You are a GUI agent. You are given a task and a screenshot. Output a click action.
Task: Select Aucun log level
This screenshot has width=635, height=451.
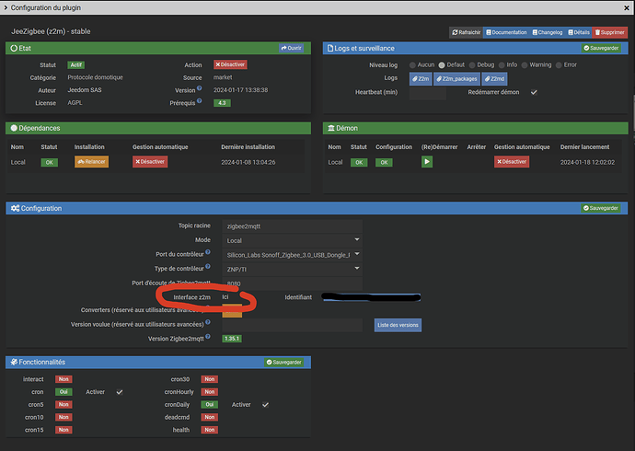[x=412, y=65]
